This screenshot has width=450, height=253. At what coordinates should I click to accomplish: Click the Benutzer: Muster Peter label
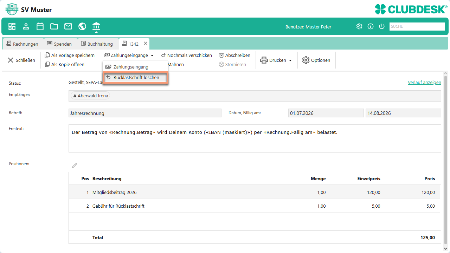(x=308, y=27)
